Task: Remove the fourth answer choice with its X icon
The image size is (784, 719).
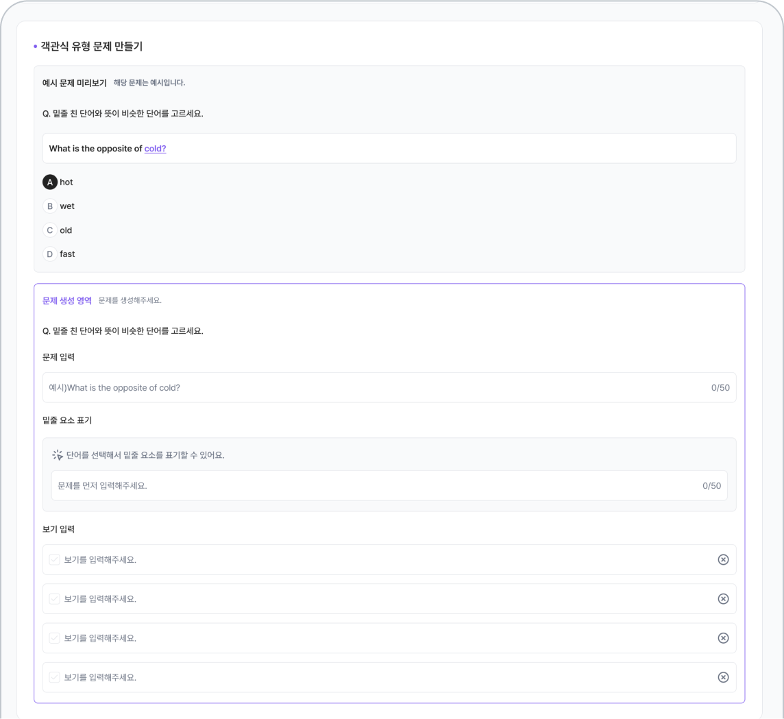Action: point(723,677)
